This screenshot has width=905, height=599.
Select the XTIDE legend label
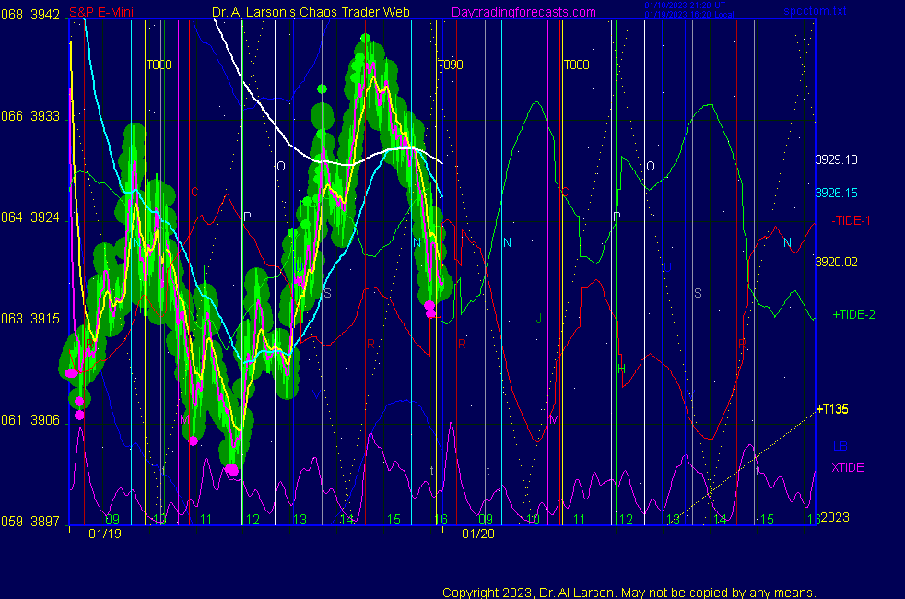coord(848,467)
